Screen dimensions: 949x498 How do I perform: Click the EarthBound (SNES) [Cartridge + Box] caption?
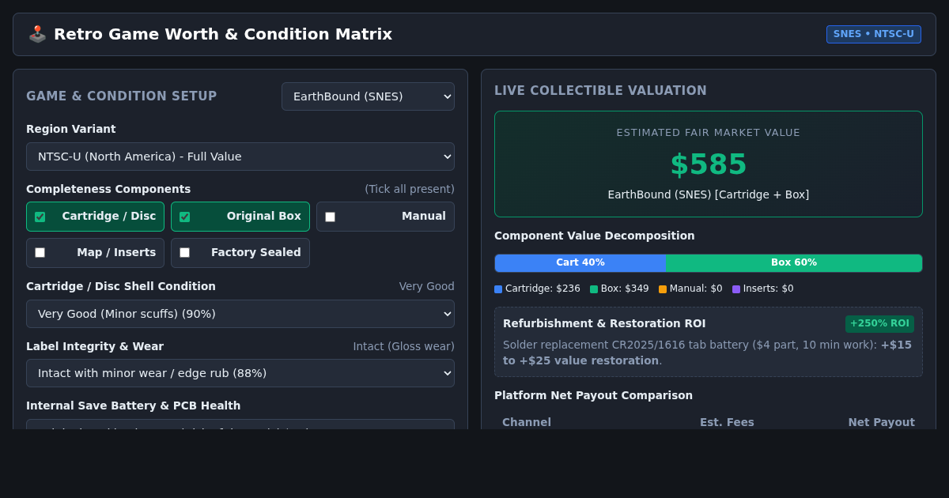[709, 194]
